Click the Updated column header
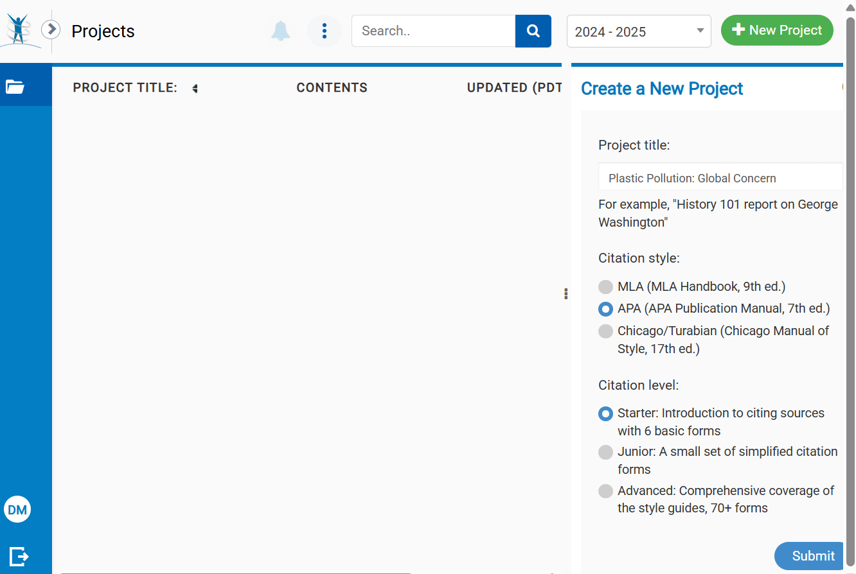Screen dimensions: 856x574 [x=514, y=88]
